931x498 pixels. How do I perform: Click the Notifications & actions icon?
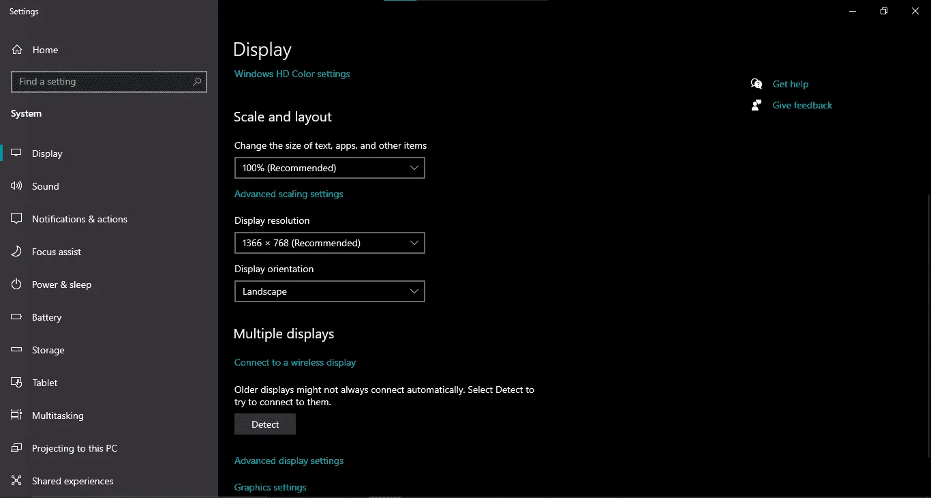17,219
